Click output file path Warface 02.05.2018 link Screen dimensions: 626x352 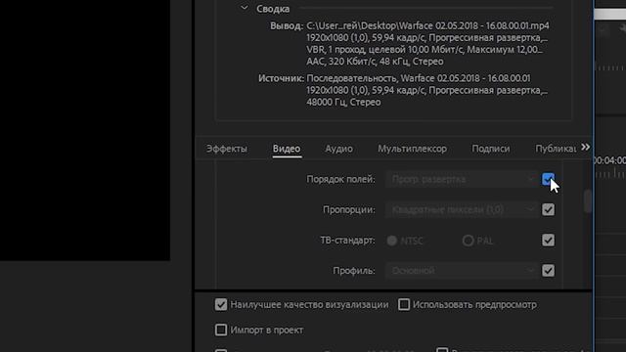click(427, 25)
